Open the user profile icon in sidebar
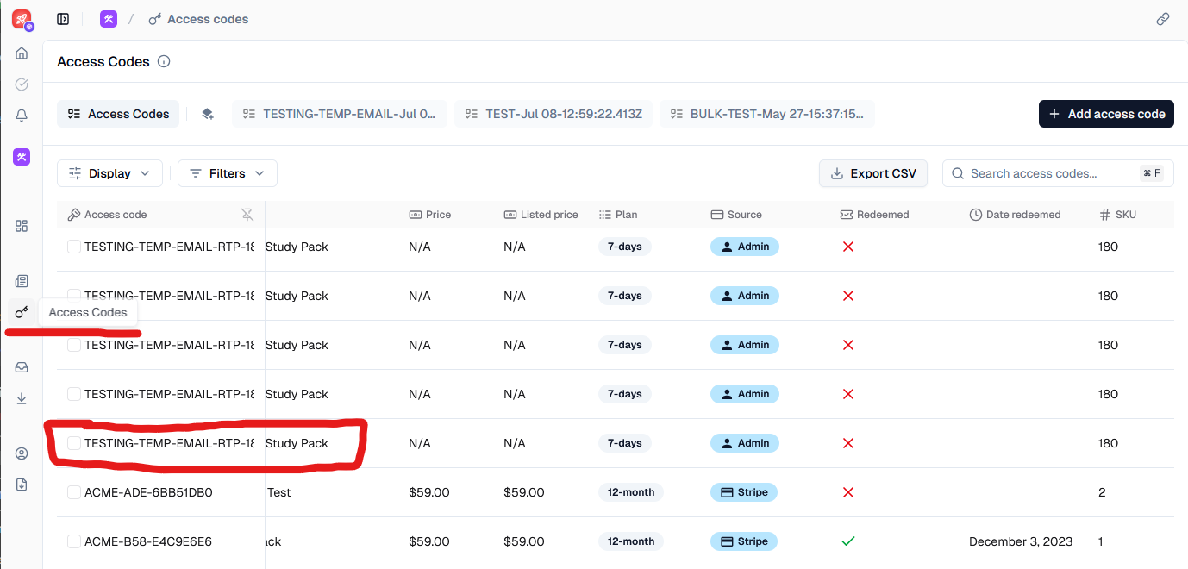 [x=22, y=453]
